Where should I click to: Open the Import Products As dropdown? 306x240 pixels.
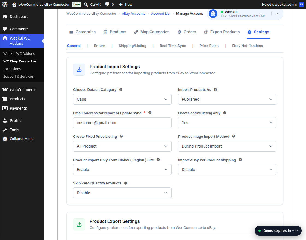point(227,99)
